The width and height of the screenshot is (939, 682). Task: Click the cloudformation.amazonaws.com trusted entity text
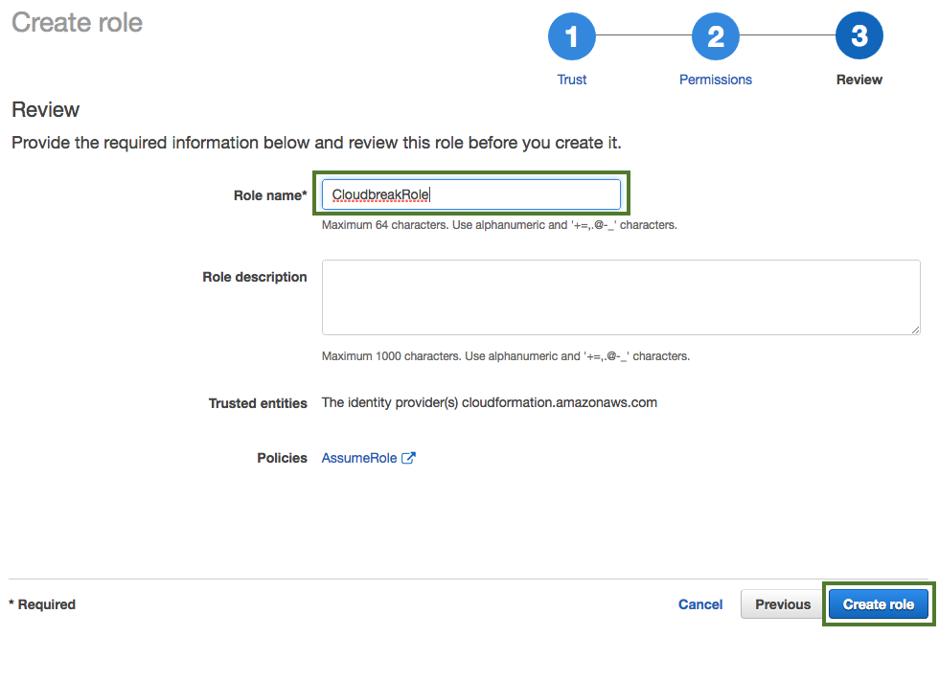(x=559, y=402)
